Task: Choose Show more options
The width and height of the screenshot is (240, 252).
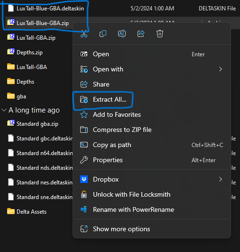Action: tap(152, 229)
